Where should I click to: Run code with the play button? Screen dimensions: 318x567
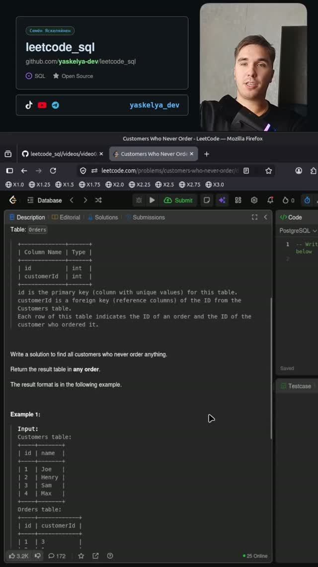pyautogui.click(x=152, y=200)
